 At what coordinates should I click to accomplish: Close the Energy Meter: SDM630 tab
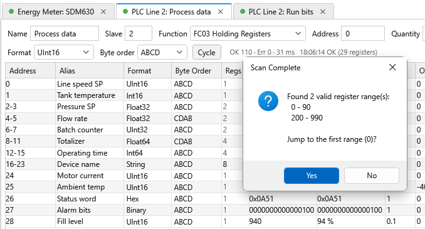click(103, 12)
